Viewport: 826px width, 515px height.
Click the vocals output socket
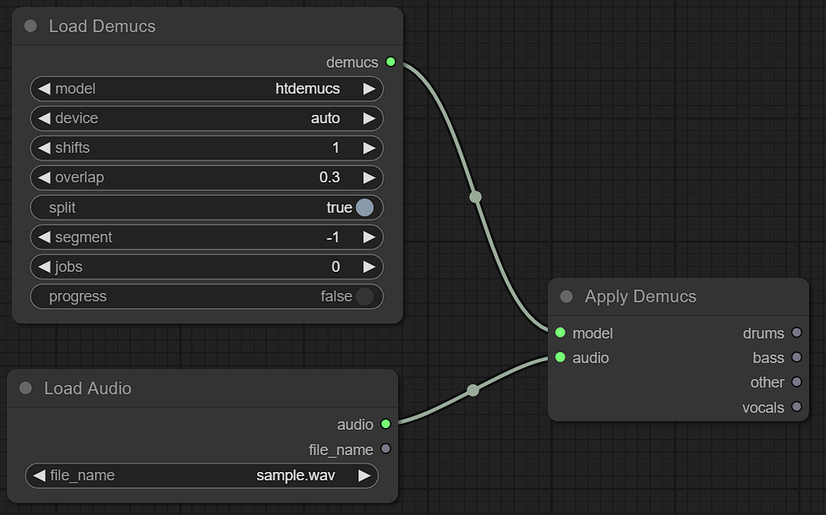click(x=796, y=407)
